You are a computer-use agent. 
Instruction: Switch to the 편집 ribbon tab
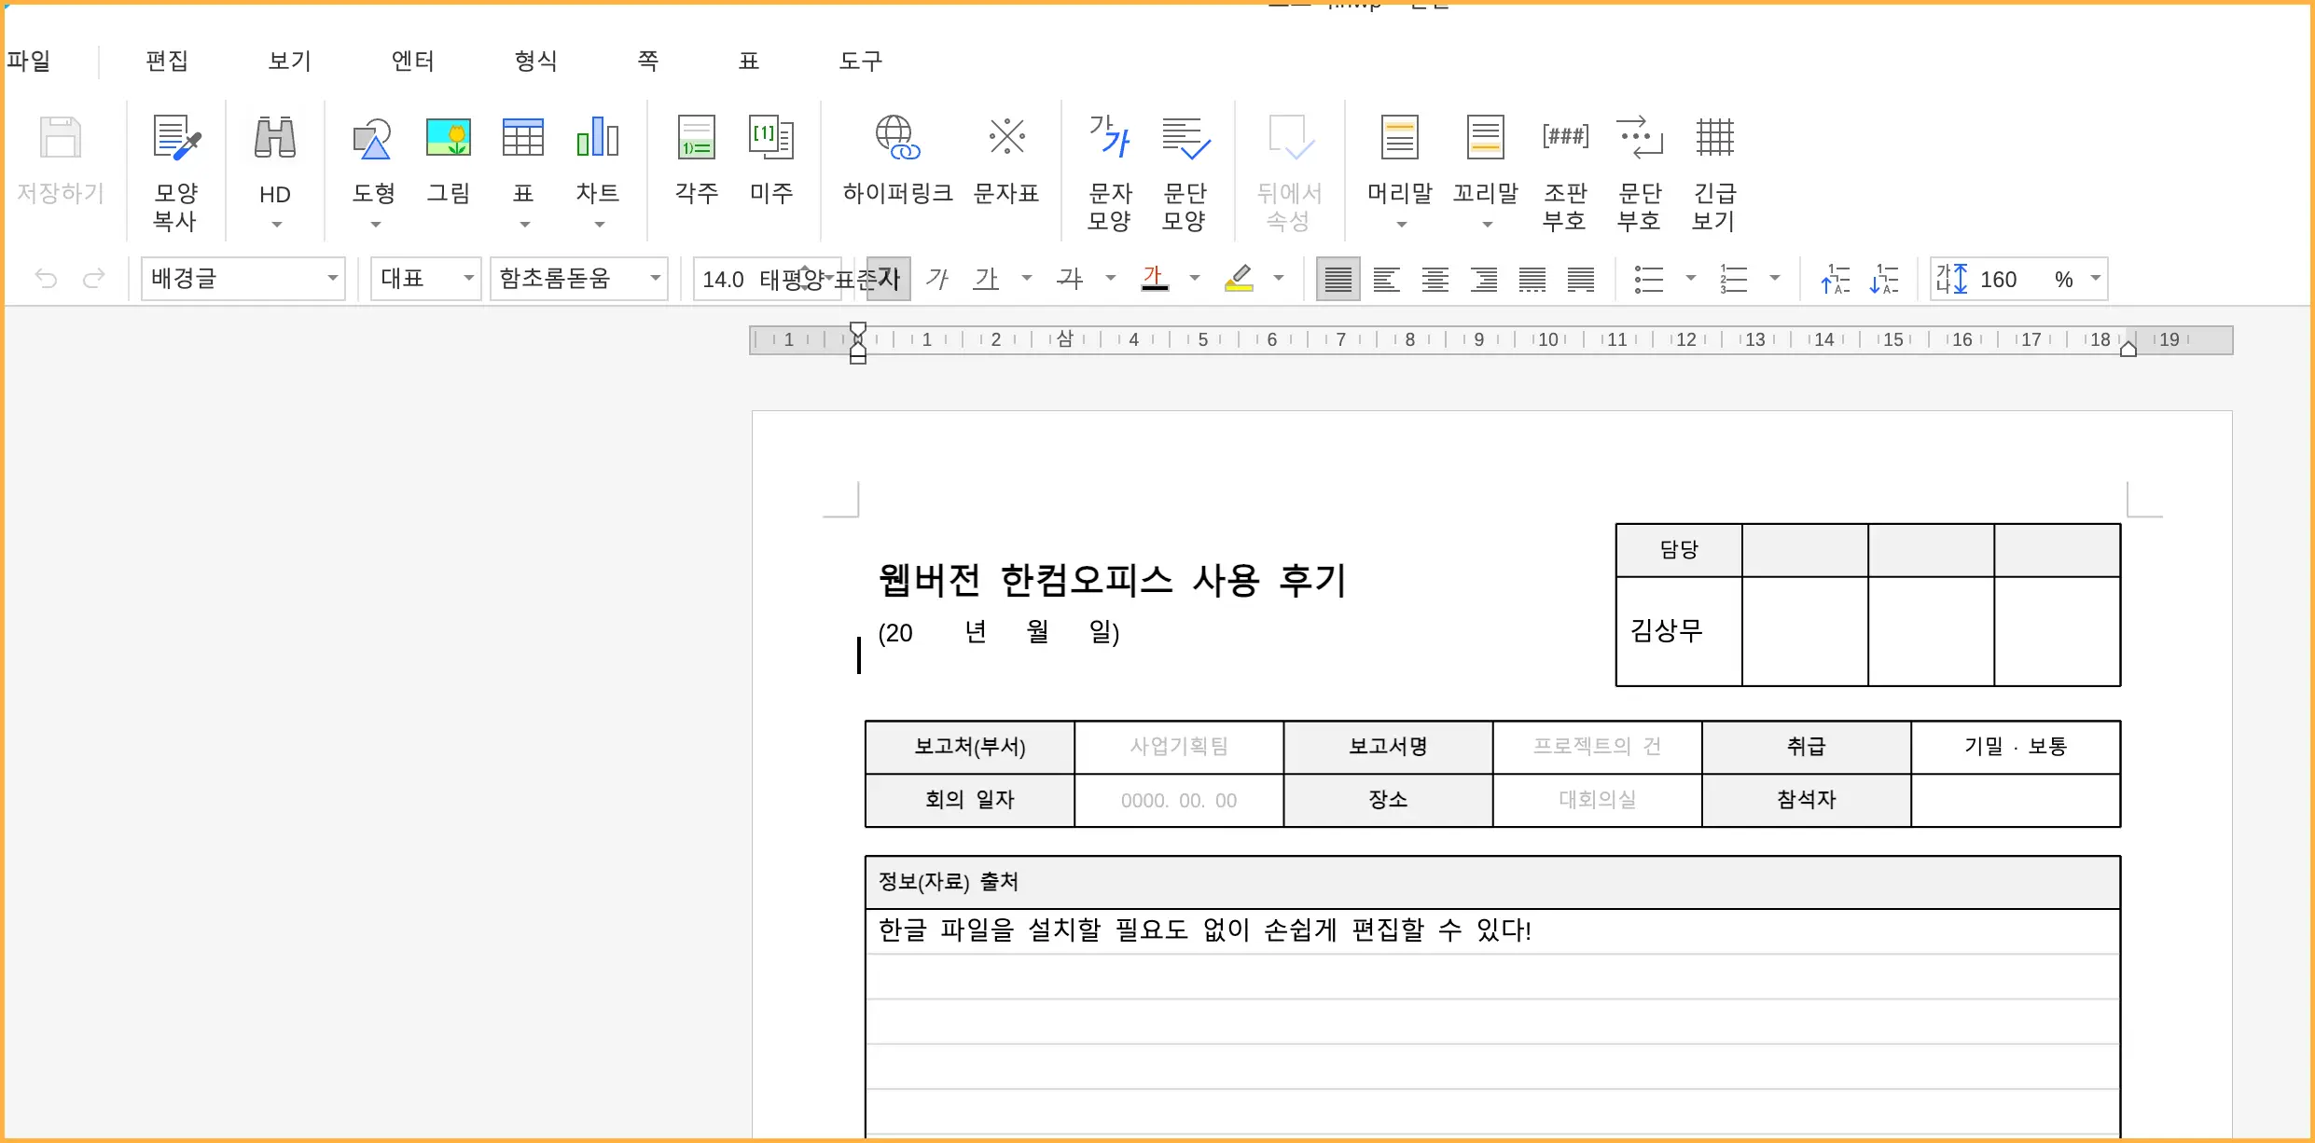(x=166, y=60)
